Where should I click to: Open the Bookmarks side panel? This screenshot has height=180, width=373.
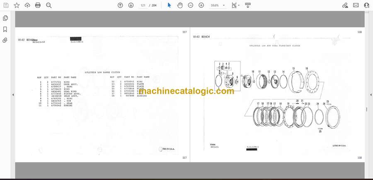tap(5, 29)
